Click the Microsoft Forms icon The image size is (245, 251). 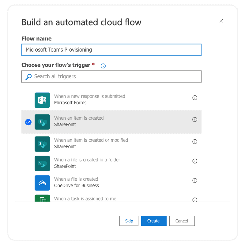(x=42, y=100)
